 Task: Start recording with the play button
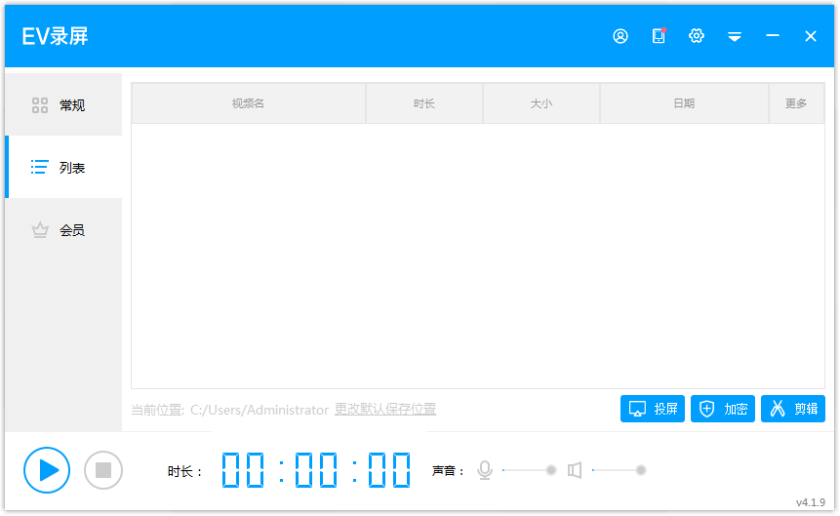[x=47, y=470]
